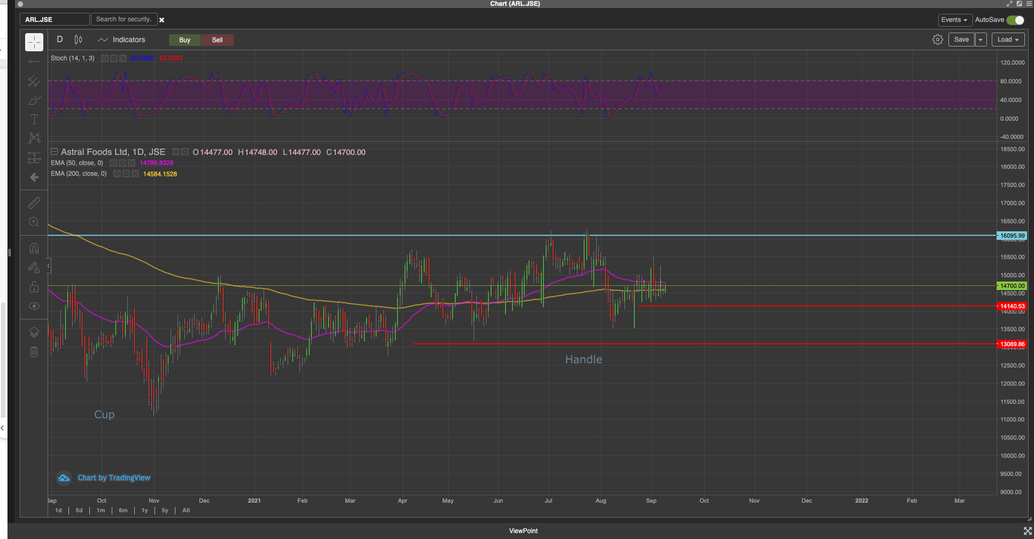Open the Events dropdown

pyautogui.click(x=954, y=20)
